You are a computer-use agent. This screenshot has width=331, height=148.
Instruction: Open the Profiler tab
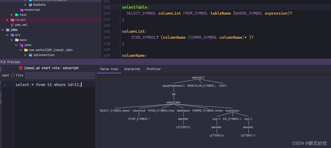(154, 69)
